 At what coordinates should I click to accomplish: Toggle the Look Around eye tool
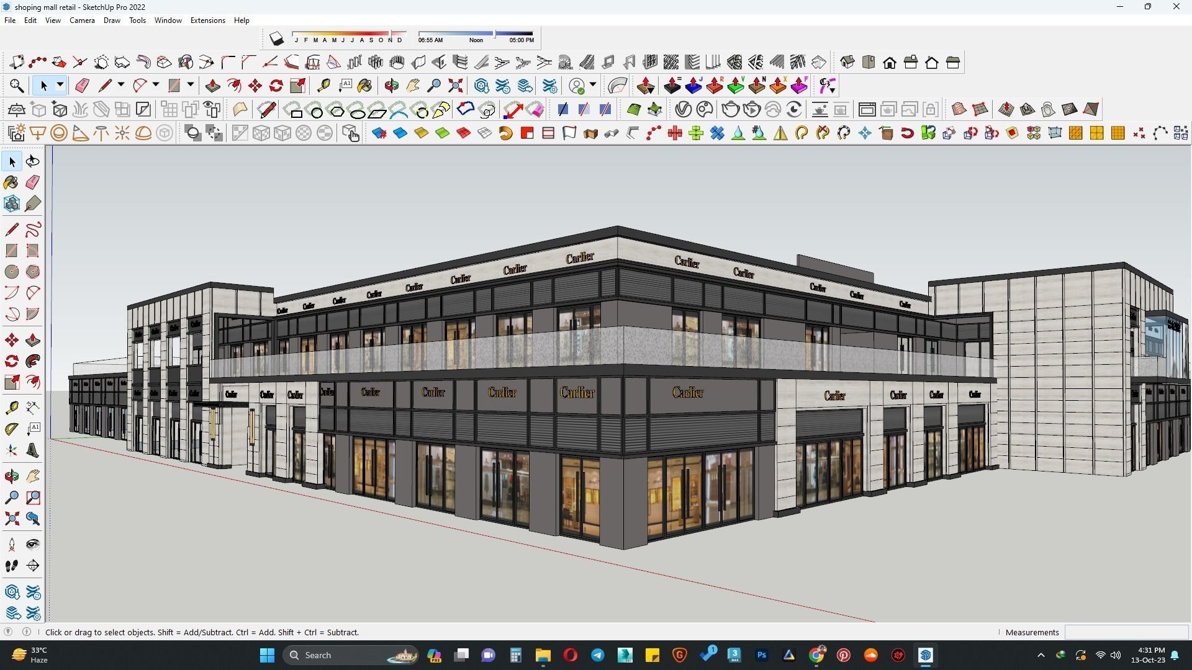pos(33,545)
